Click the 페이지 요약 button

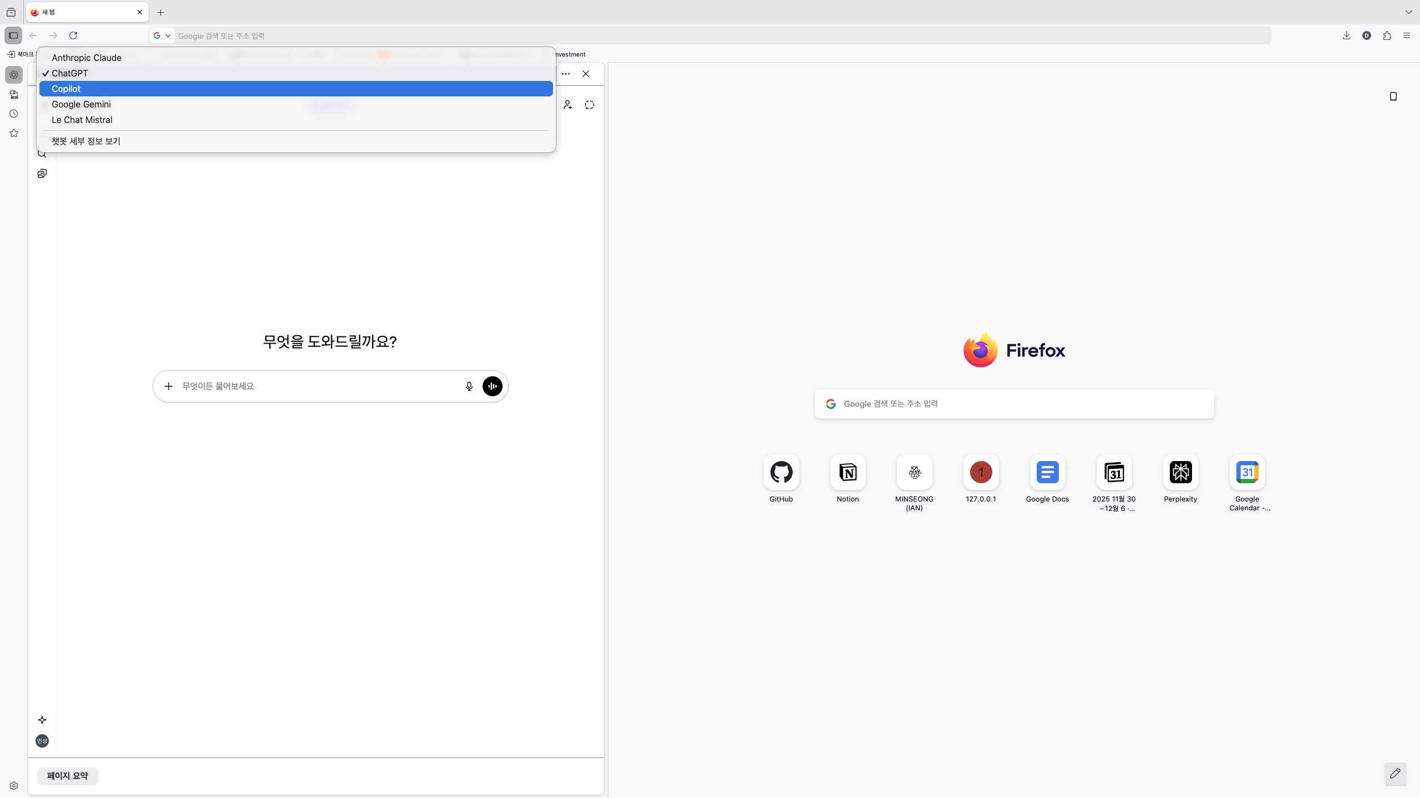click(x=68, y=776)
